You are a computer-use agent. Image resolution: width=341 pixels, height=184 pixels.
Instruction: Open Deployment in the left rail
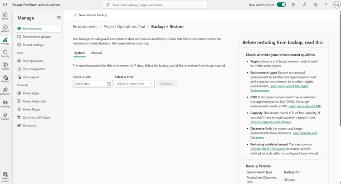5,91
